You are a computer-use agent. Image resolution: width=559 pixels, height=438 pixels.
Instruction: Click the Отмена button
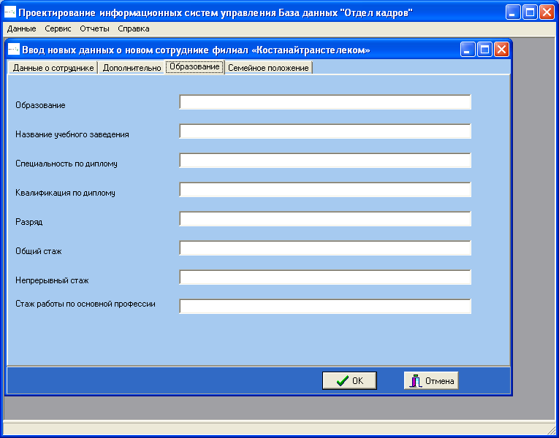(x=431, y=380)
